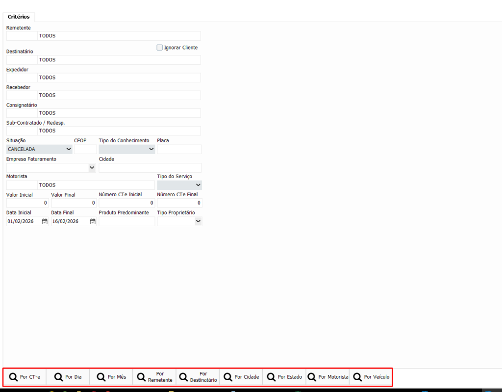Viewport: 502px width, 392px height.
Task: Open the Data Inicial calendar picker
Action: coord(45,222)
